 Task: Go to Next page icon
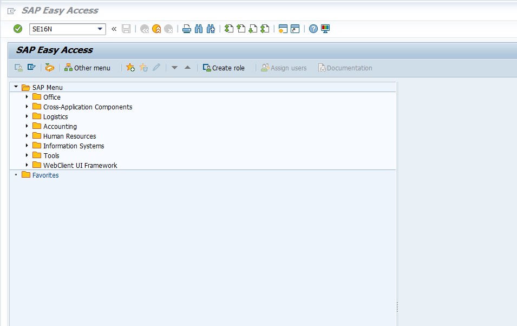pyautogui.click(x=253, y=29)
